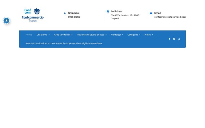
Task: Open the Chi siamo menu
Action: [42, 35]
